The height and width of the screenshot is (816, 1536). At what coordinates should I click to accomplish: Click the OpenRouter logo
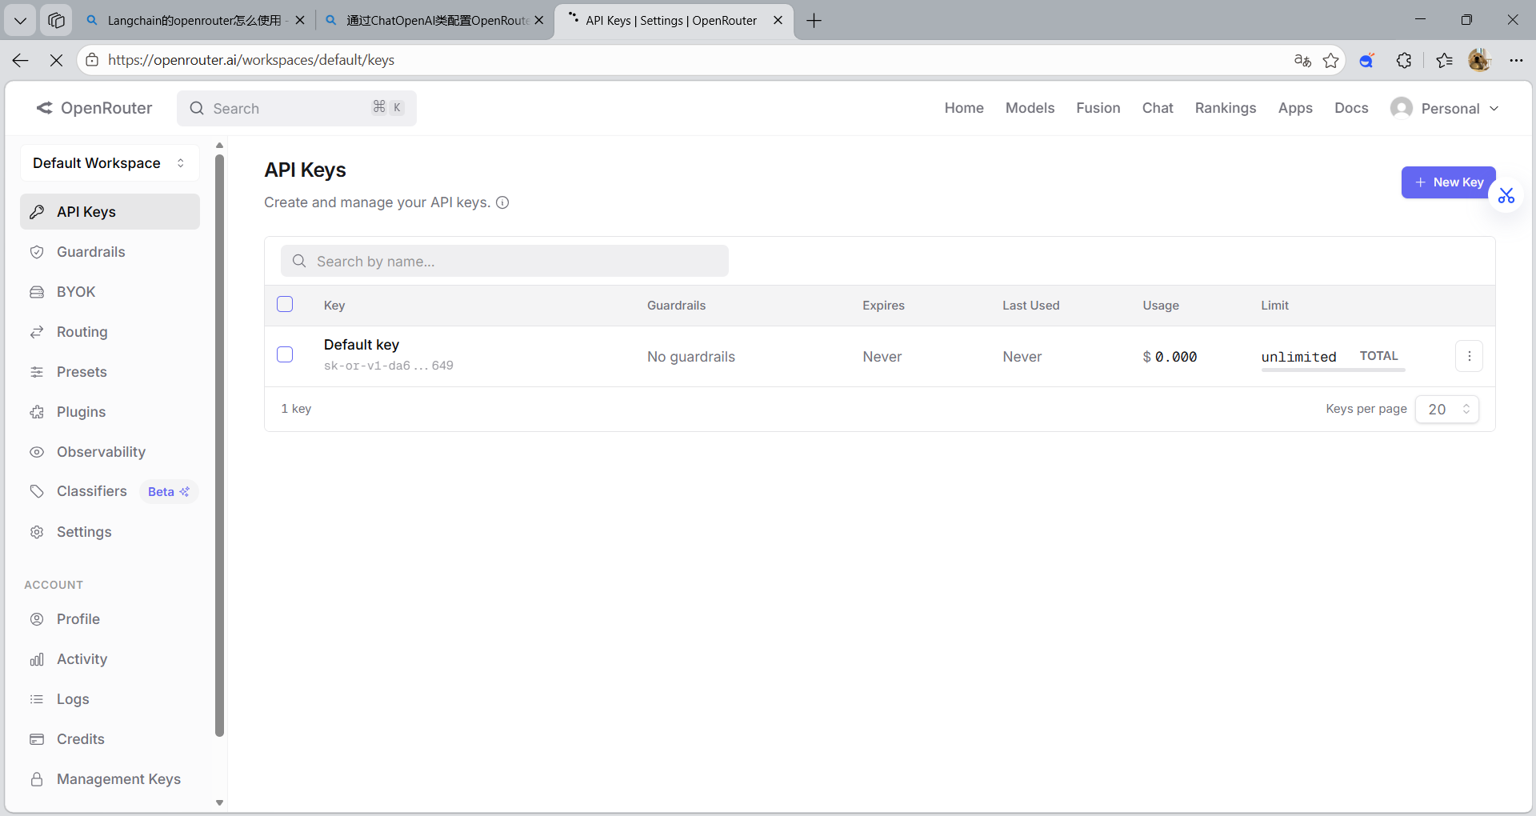coord(94,108)
